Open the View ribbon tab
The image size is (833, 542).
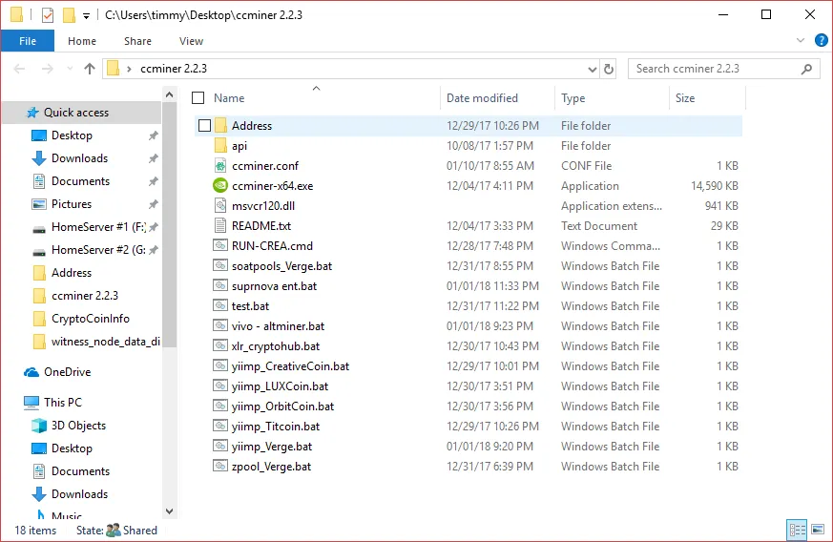191,41
